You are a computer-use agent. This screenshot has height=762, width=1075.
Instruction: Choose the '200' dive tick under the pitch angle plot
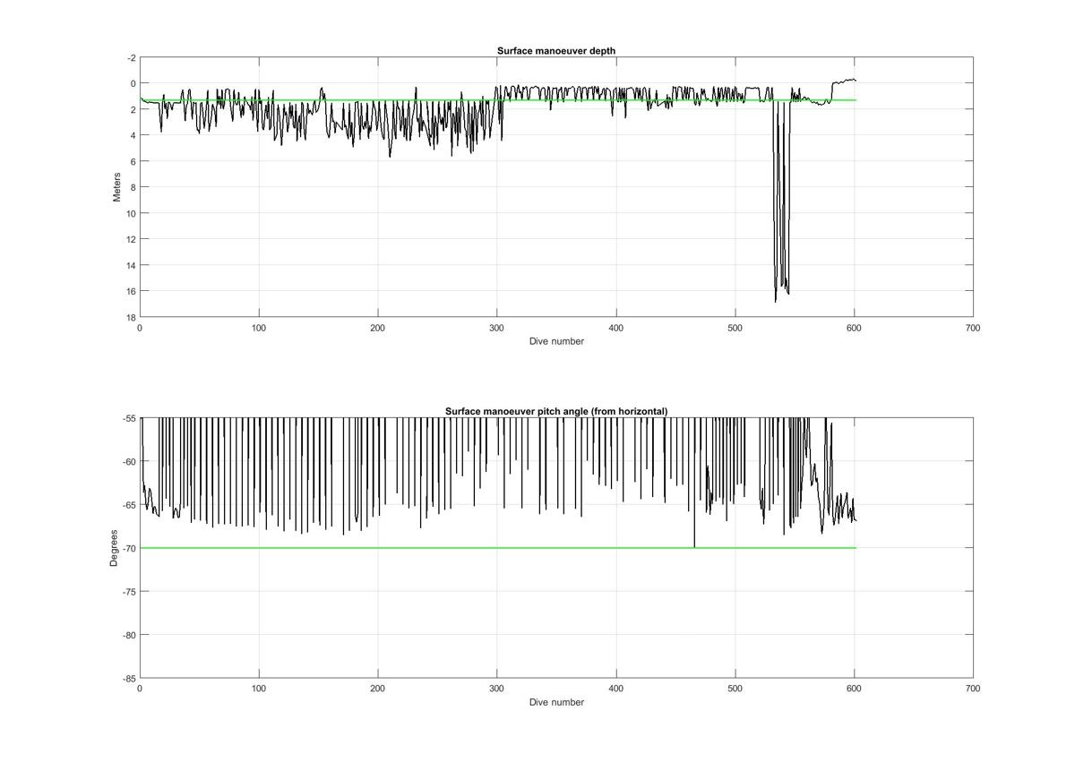click(378, 689)
